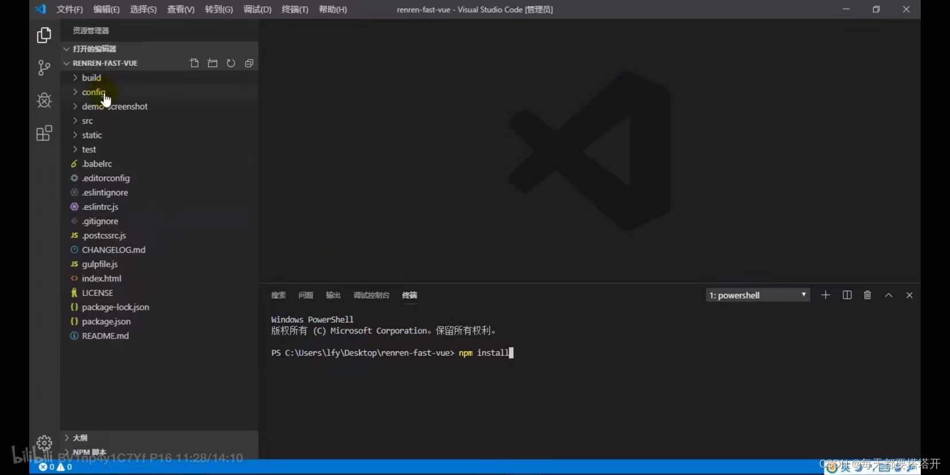Image resolution: width=950 pixels, height=475 pixels.
Task: Open the index.html file
Action: click(x=159, y=278)
